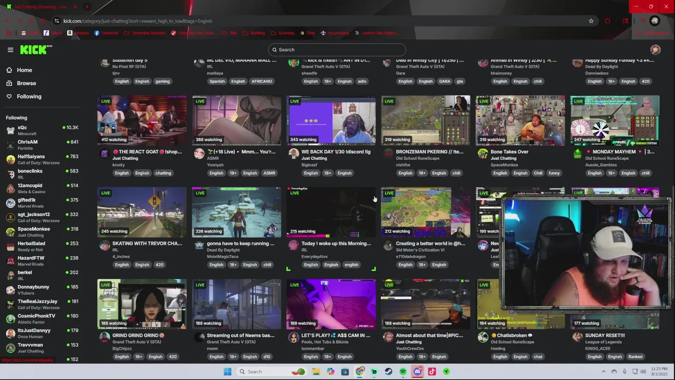Click Aussie_Gambies' channel avatar
This screenshot has height=380, width=675.
pyautogui.click(x=577, y=154)
